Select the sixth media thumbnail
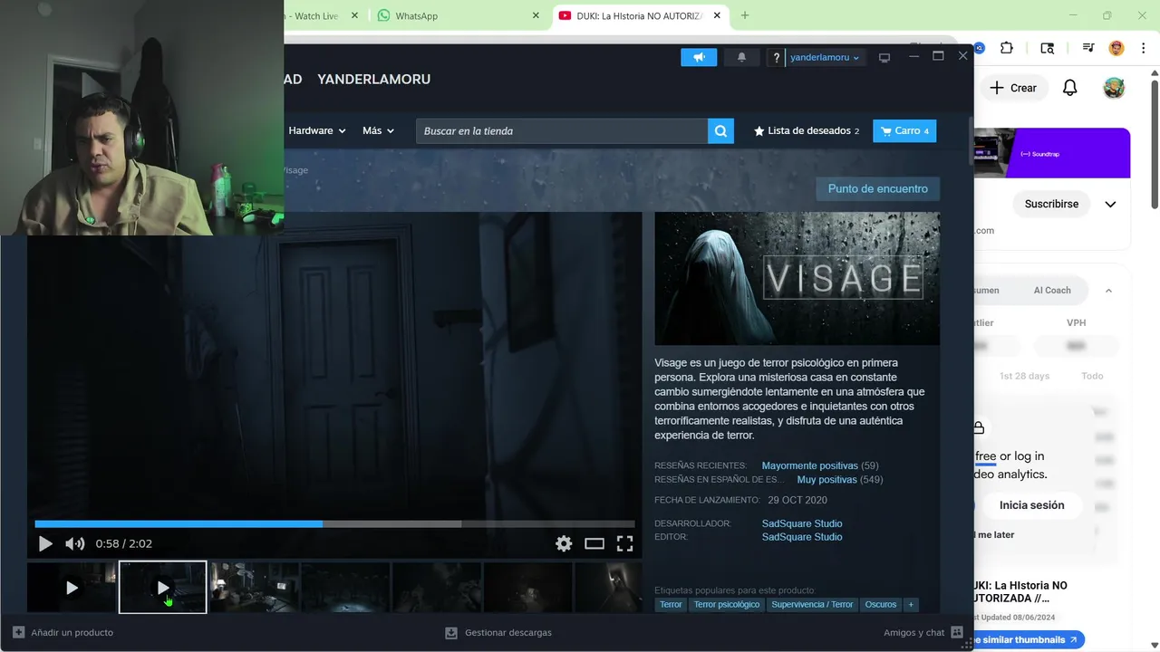This screenshot has height=652, width=1160. click(528, 588)
